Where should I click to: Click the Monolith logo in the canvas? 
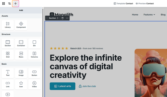tap(61, 15)
